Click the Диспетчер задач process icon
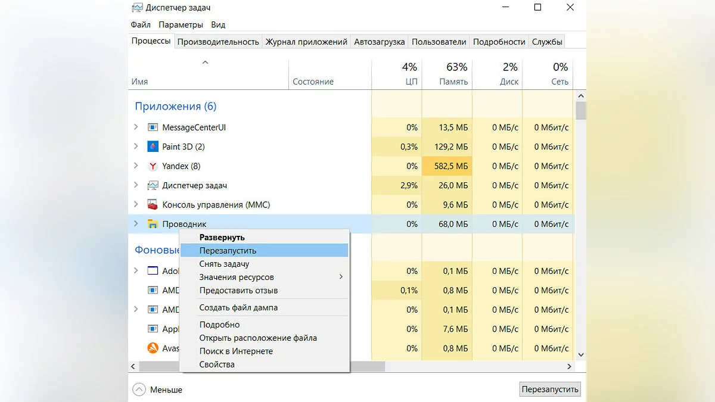Screen dimensions: 715x402 click(x=153, y=185)
